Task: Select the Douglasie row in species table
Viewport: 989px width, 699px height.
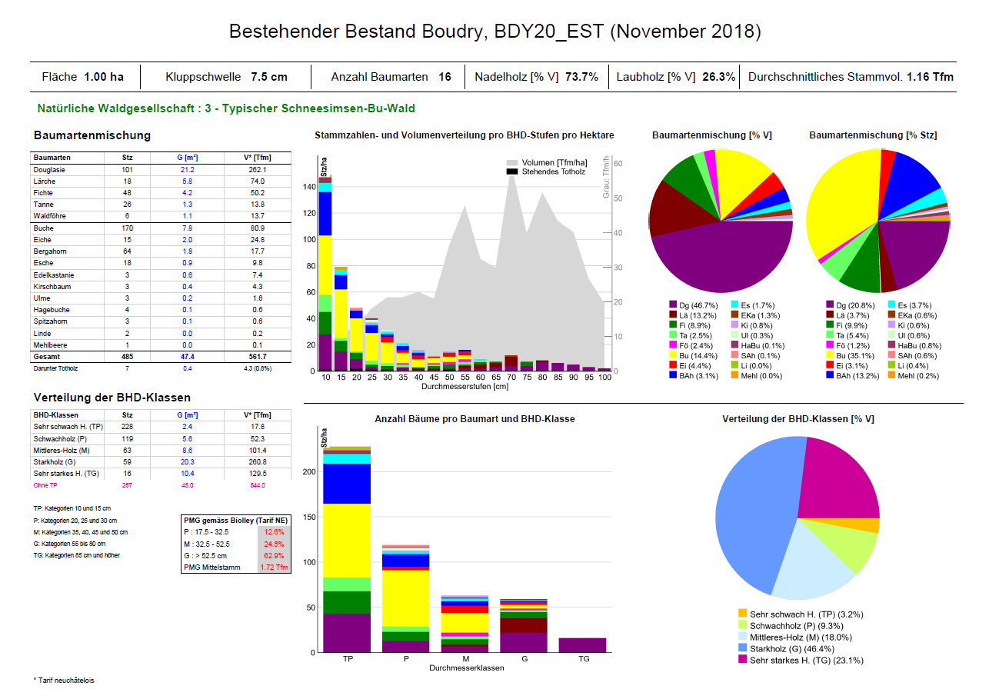Action: click(x=162, y=169)
